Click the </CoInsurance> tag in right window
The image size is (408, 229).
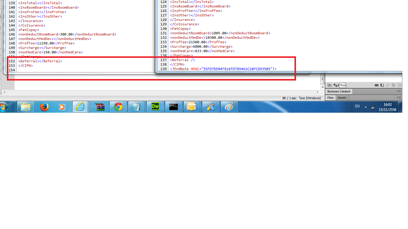tap(185, 24)
